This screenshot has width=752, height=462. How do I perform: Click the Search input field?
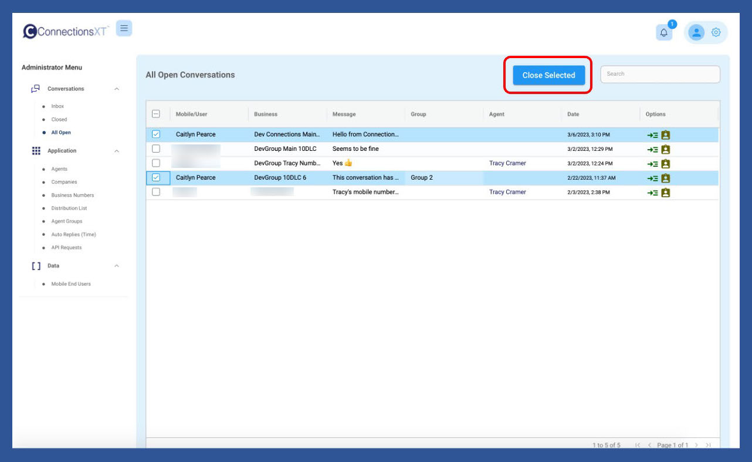tap(660, 74)
